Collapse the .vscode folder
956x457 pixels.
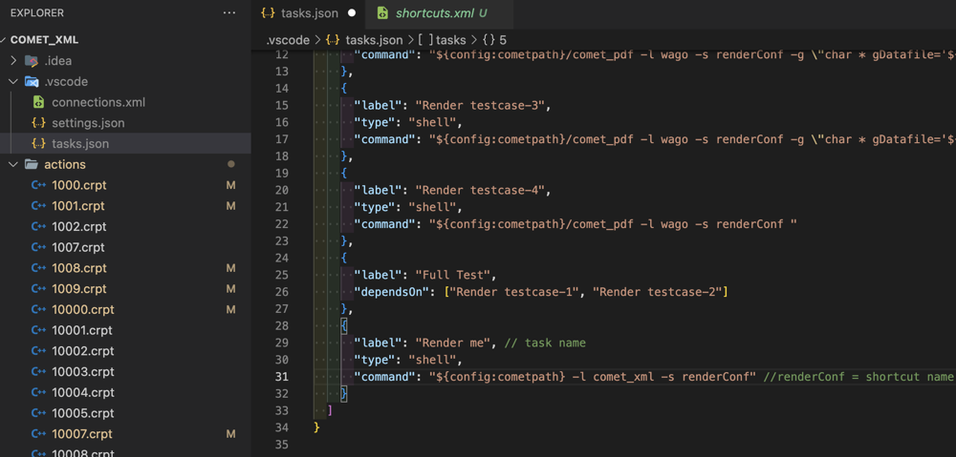[x=14, y=81]
